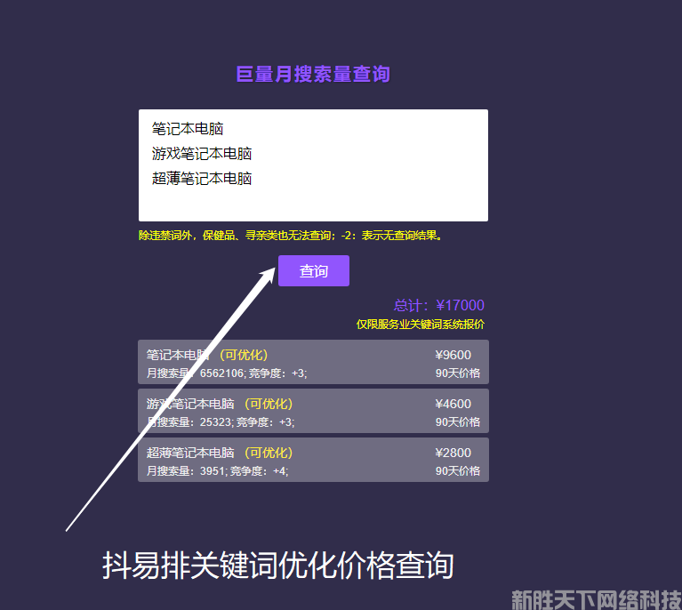Viewport: 682px width, 610px height.
Task: Click the 超薄笔记本电脑 line in the textarea
Action: 202,179
